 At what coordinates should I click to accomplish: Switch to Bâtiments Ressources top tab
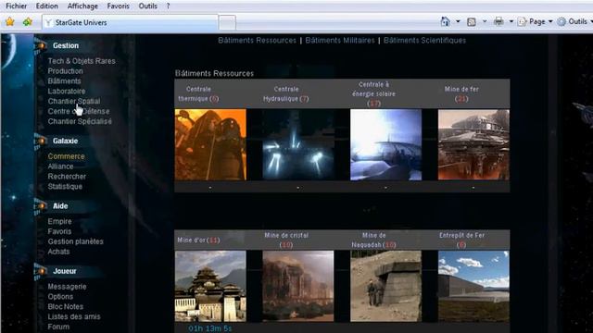pyautogui.click(x=258, y=41)
